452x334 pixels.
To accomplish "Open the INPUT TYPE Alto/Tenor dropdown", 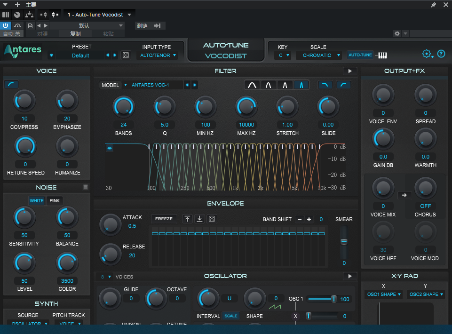I will click(158, 56).
